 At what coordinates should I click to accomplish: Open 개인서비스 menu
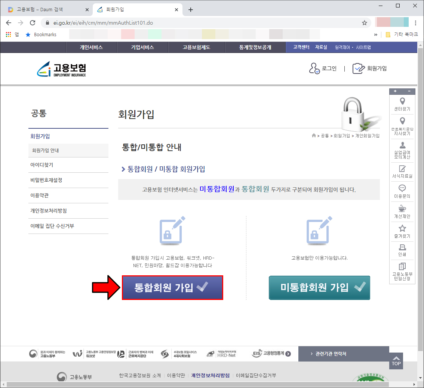click(x=91, y=47)
